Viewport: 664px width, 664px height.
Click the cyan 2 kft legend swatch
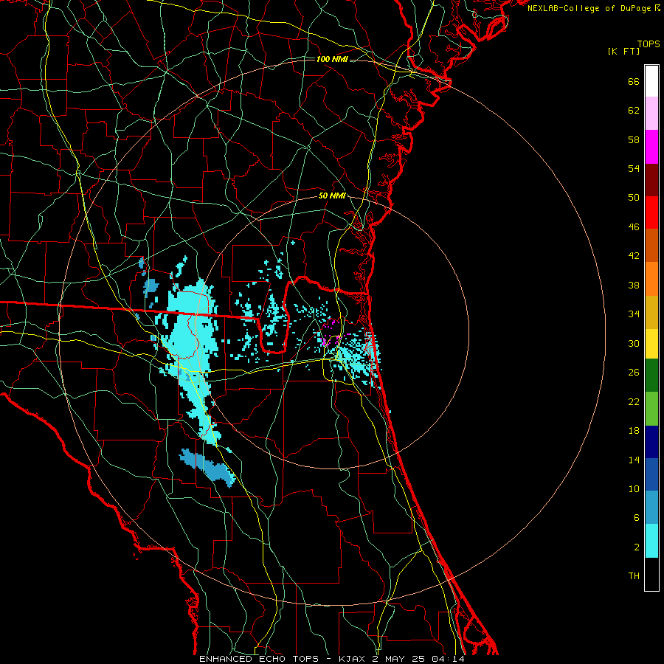[x=651, y=541]
